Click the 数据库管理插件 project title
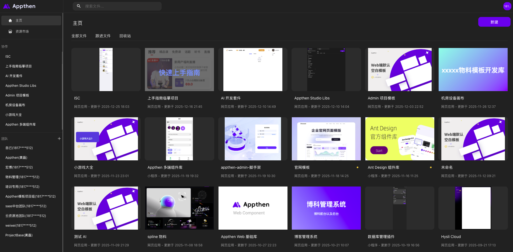This screenshot has height=252, width=513. click(381, 237)
